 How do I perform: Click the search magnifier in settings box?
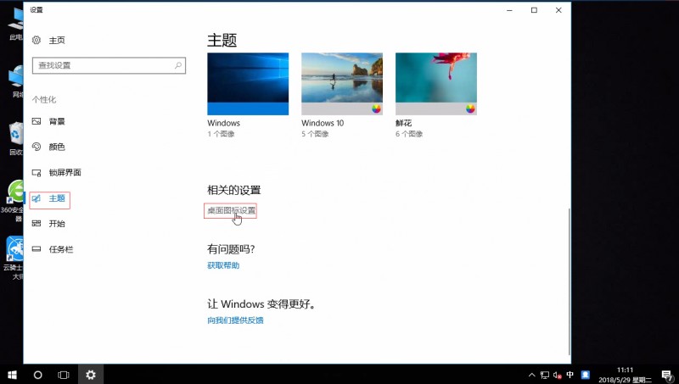(x=178, y=65)
